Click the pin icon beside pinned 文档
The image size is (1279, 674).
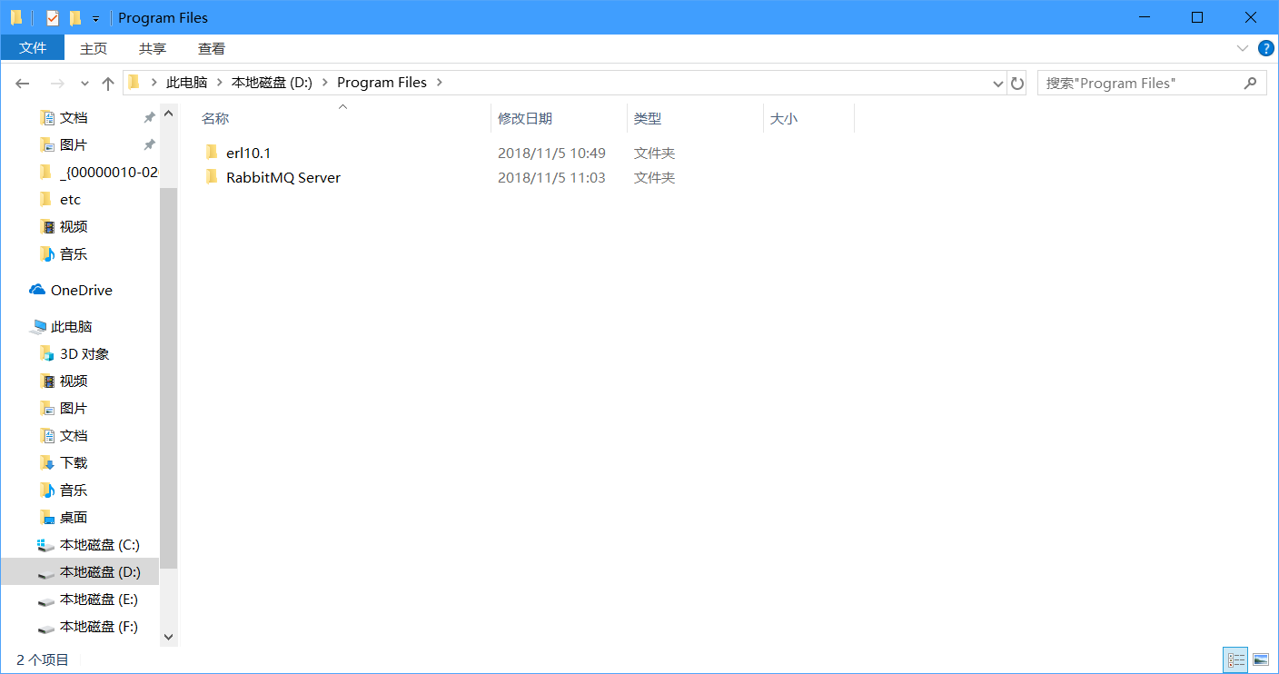pos(149,118)
